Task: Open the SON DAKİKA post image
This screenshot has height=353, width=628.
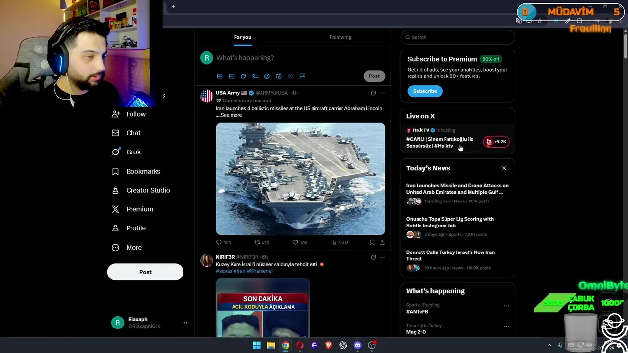Action: pyautogui.click(x=262, y=307)
